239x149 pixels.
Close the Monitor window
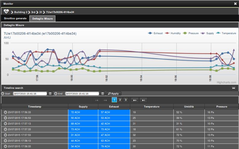tap(235, 4)
